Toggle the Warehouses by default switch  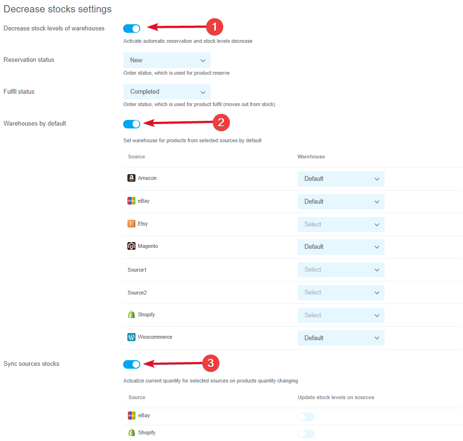coord(132,124)
